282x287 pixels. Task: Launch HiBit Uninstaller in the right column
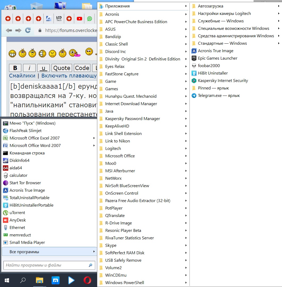click(x=235, y=73)
